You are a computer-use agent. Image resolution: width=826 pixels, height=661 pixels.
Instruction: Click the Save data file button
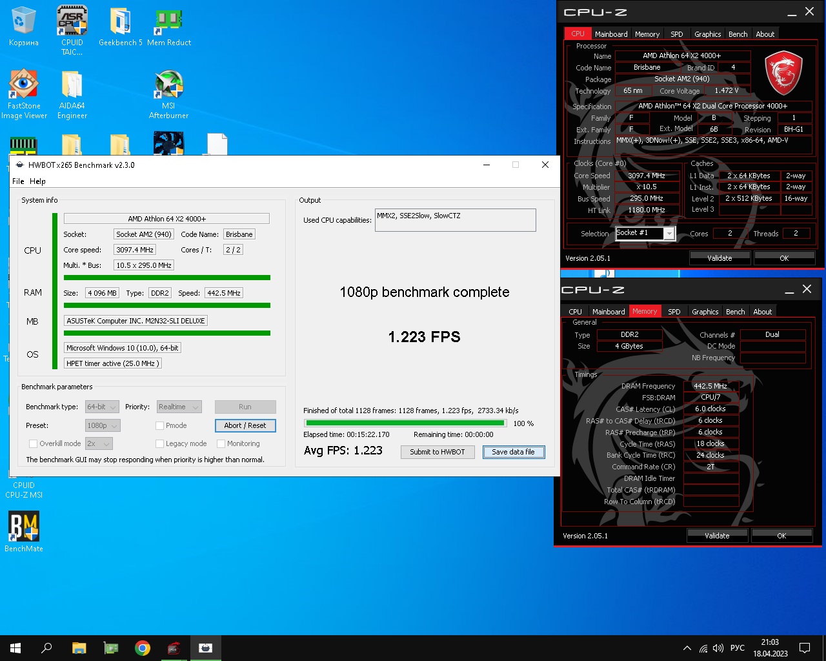[514, 452]
